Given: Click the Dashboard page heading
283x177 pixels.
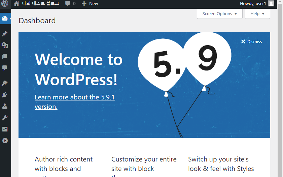Looking at the screenshot, I should point(37,21).
